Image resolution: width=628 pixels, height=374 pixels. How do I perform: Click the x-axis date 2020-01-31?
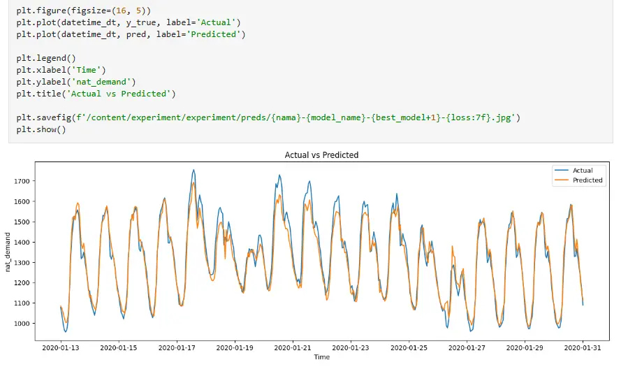pyautogui.click(x=583, y=347)
